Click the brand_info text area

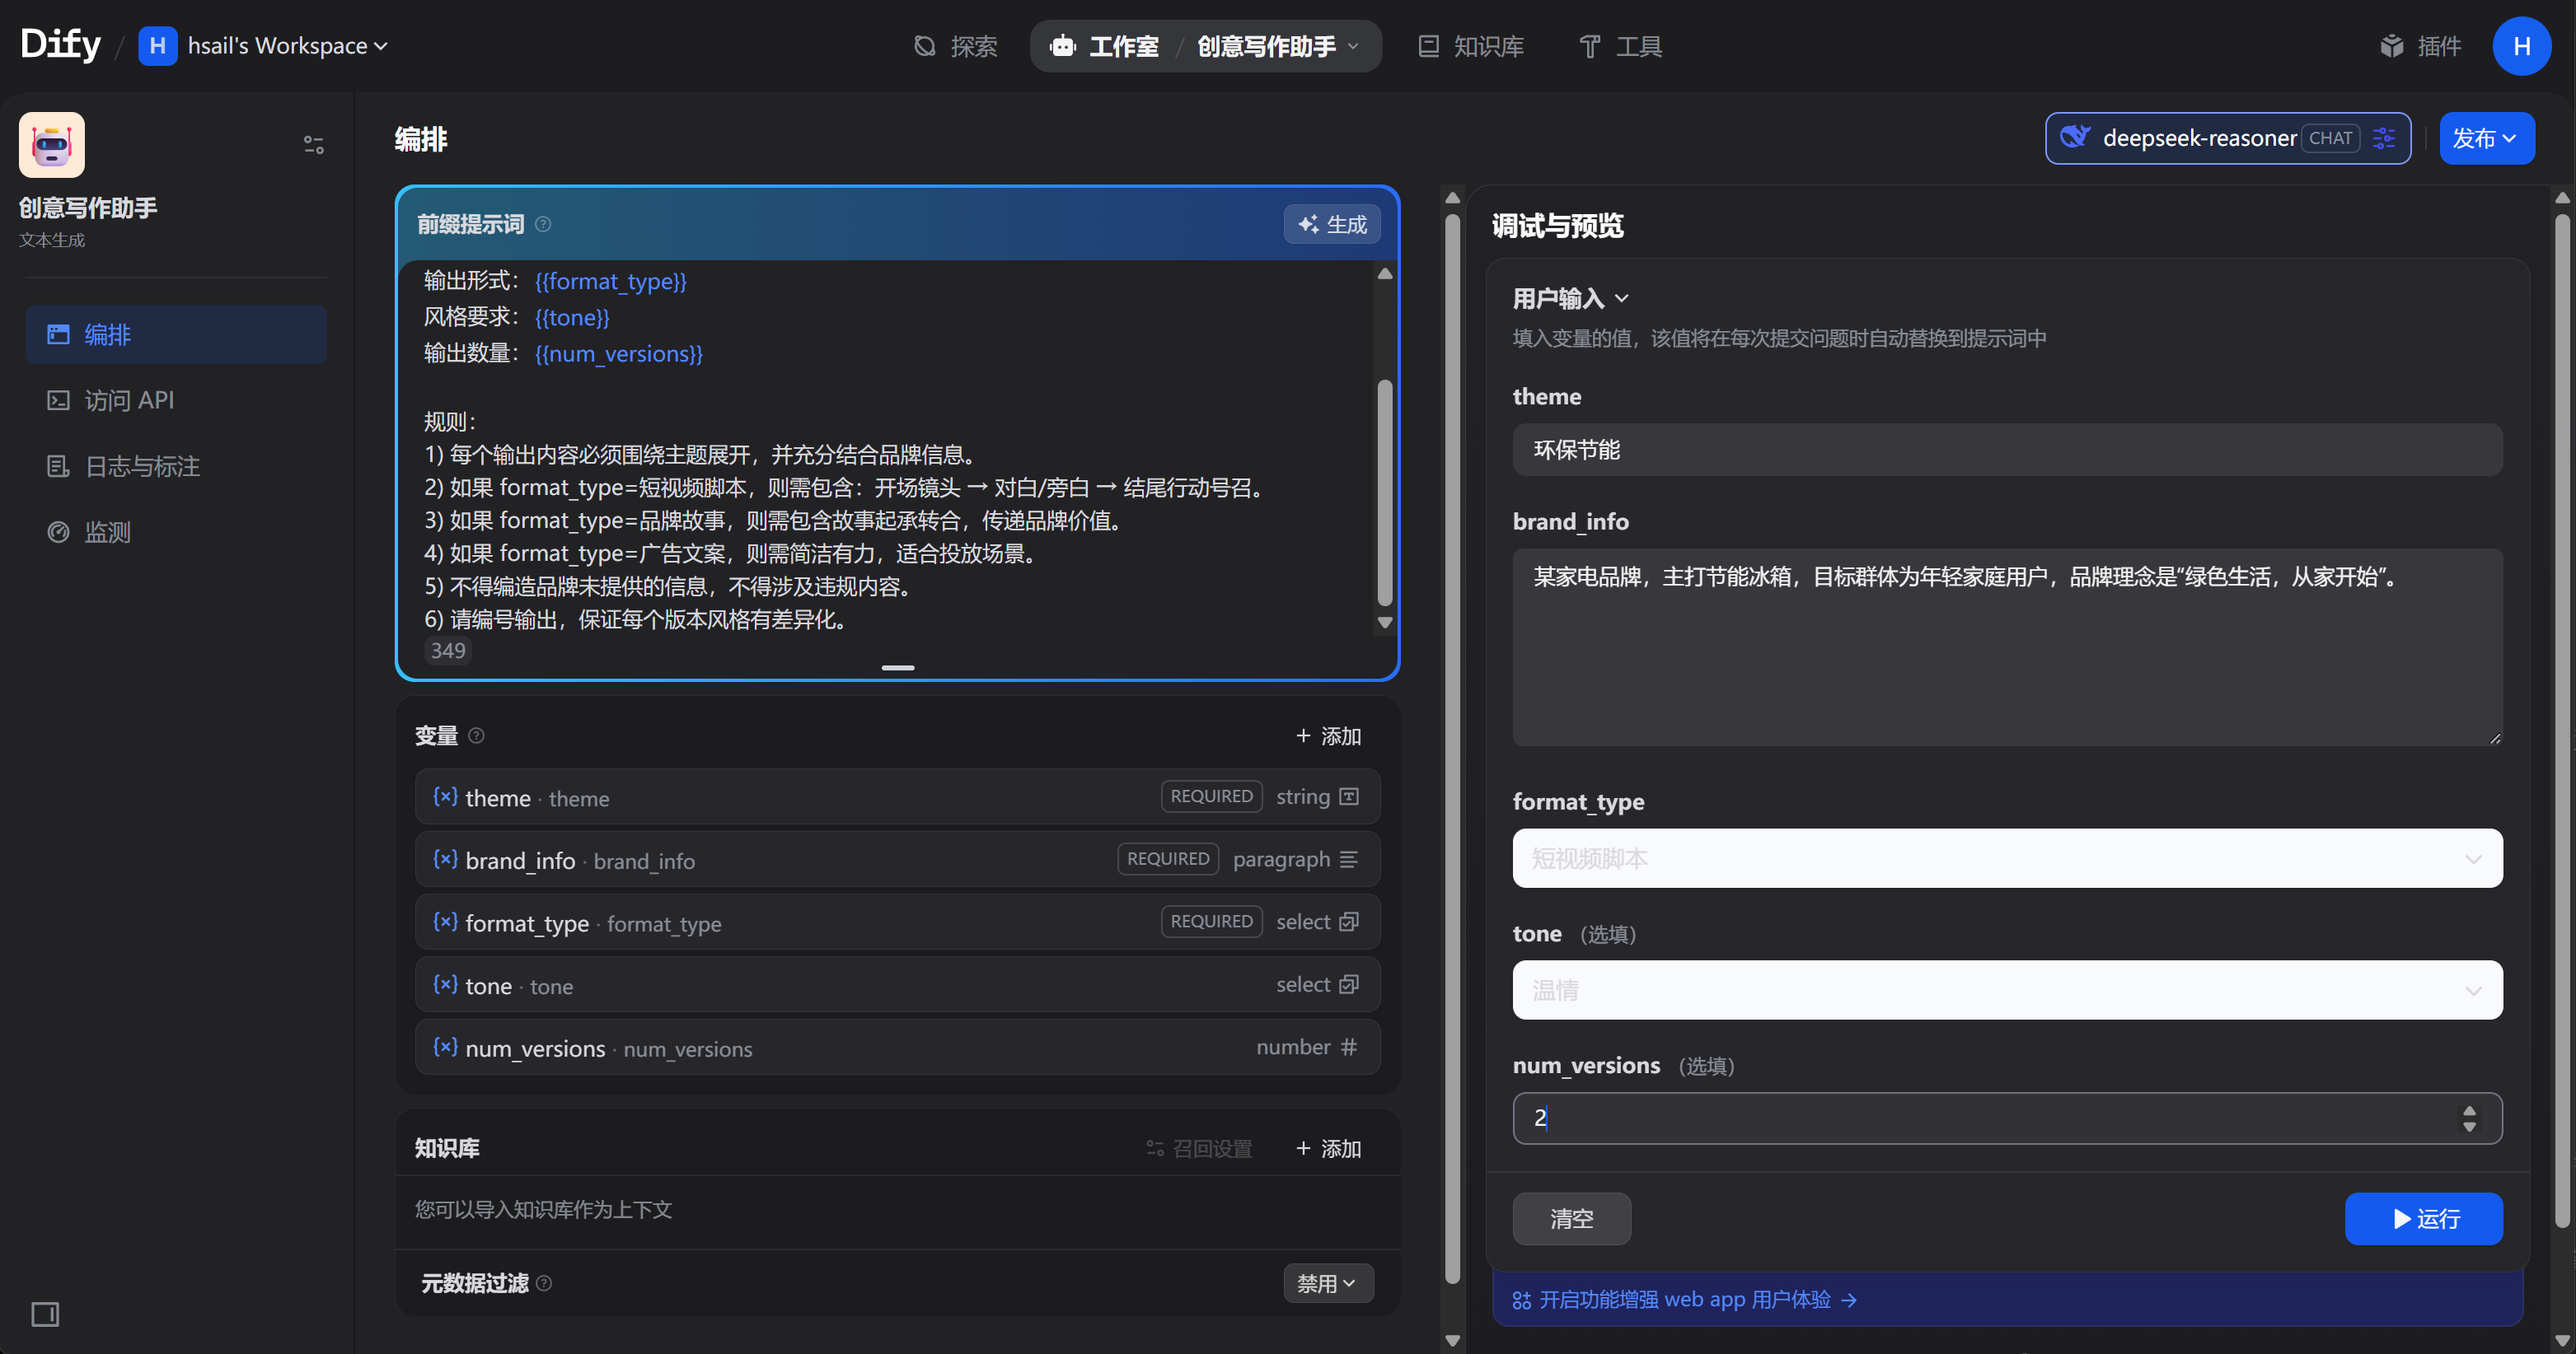tap(2007, 647)
